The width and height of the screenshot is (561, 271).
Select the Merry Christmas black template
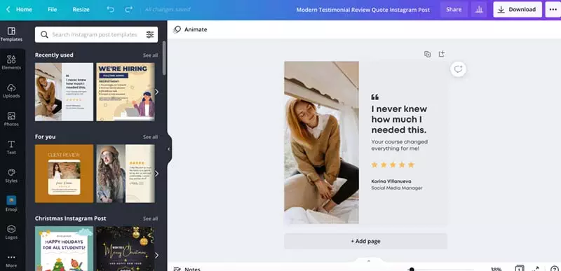tap(126, 249)
